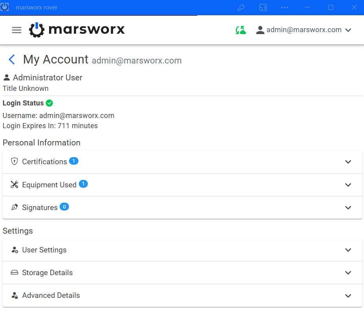Click the app icon in title bar

point(4,7)
